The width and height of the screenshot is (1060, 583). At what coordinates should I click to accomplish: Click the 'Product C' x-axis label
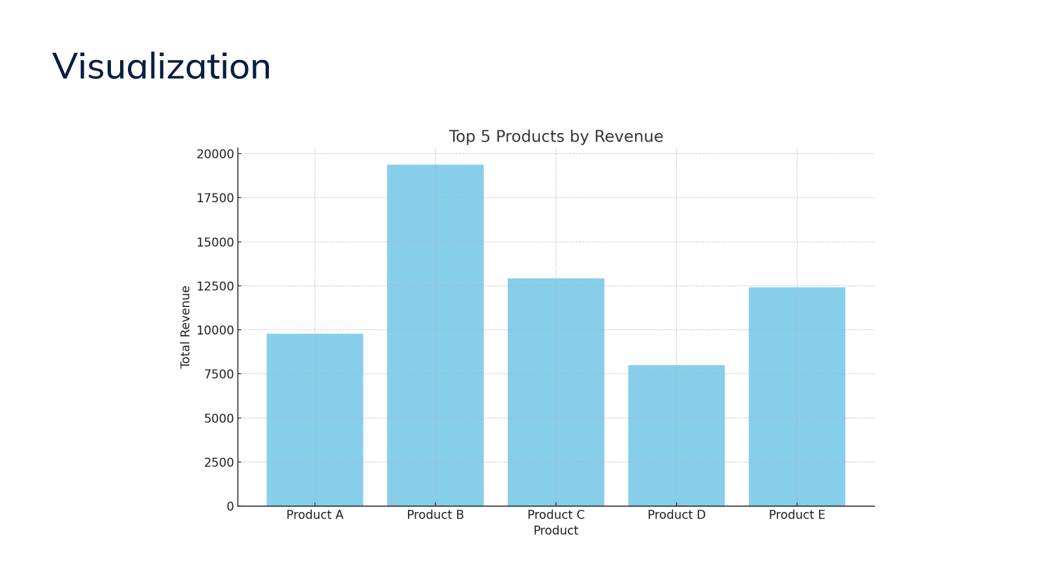pos(555,515)
